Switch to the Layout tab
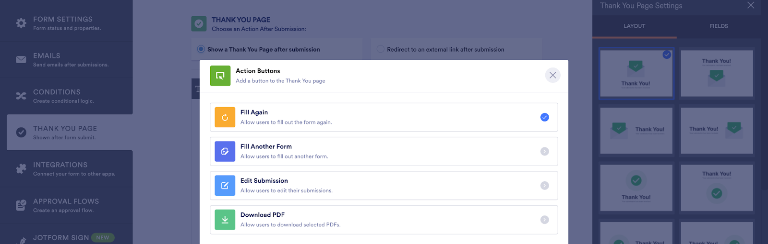The image size is (768, 244). (x=634, y=26)
